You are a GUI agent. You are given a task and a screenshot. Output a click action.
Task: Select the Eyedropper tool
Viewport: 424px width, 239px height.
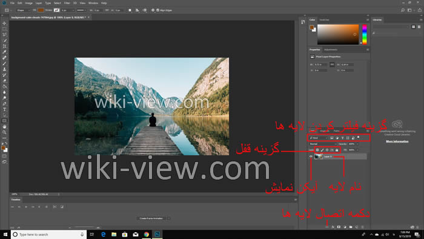4,52
